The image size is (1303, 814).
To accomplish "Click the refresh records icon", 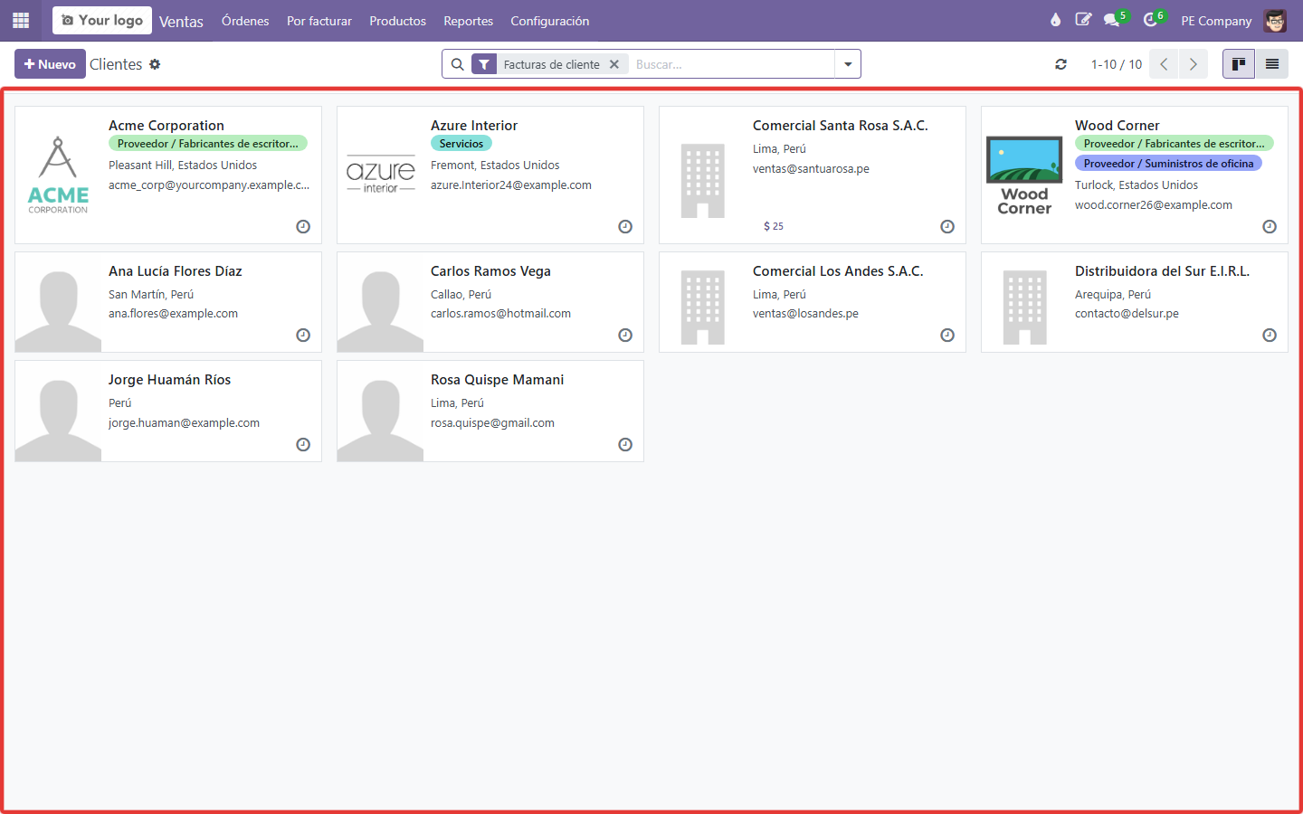I will pyautogui.click(x=1060, y=64).
